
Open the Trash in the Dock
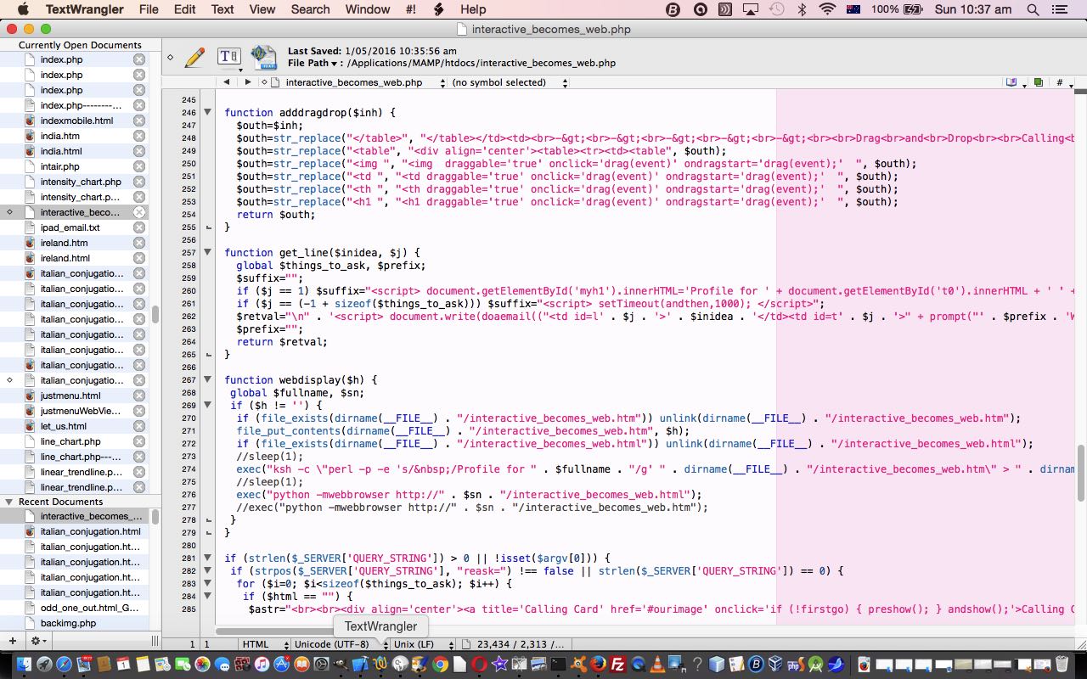(1062, 664)
